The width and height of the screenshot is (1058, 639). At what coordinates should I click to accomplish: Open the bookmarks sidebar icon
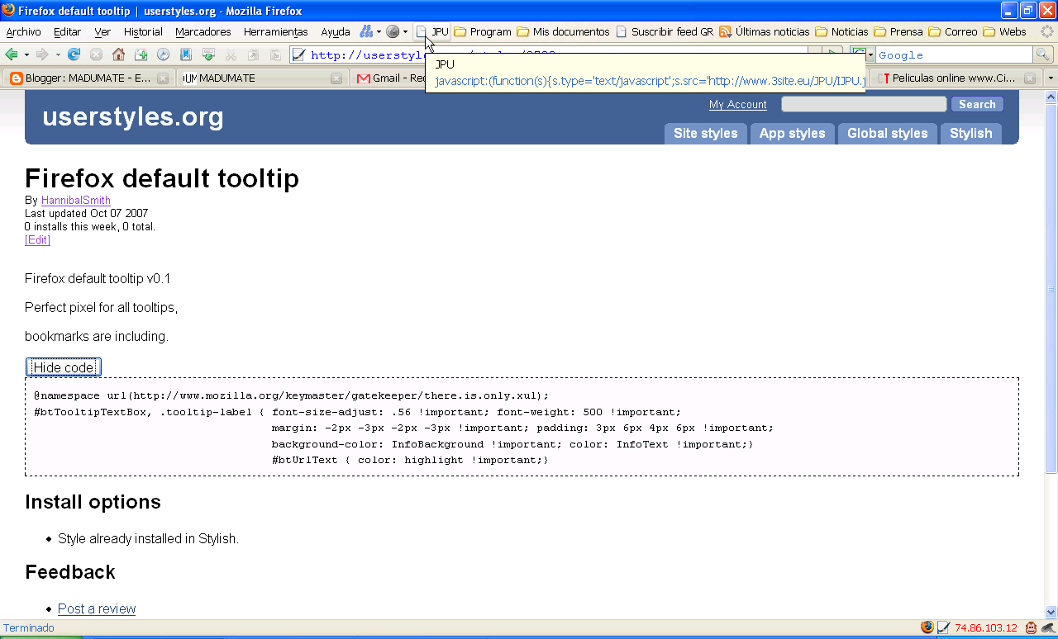(x=185, y=54)
